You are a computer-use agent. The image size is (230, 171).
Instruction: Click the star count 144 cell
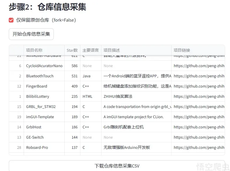coord(72,137)
